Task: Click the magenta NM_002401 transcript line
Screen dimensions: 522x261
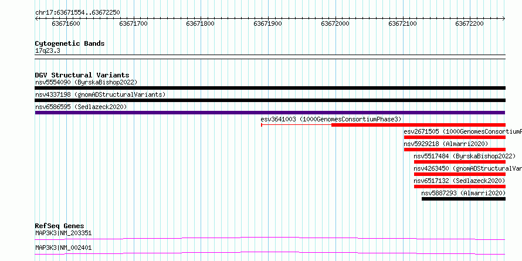Action: (x=270, y=253)
